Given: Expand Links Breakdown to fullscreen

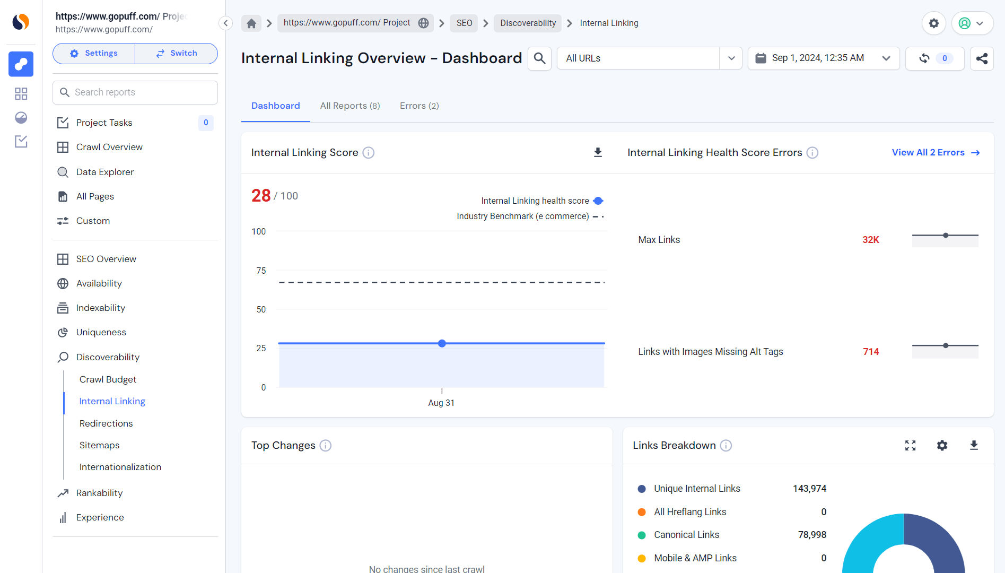Looking at the screenshot, I should pyautogui.click(x=910, y=446).
